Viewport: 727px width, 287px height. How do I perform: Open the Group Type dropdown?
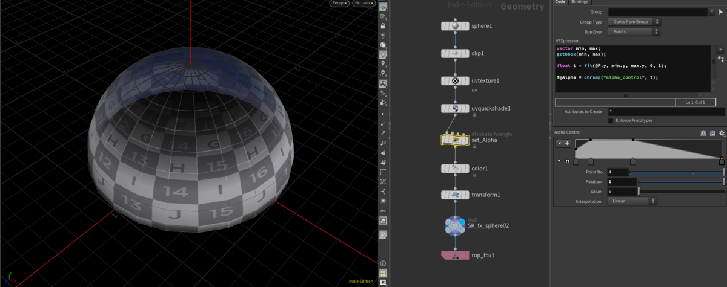(x=634, y=22)
